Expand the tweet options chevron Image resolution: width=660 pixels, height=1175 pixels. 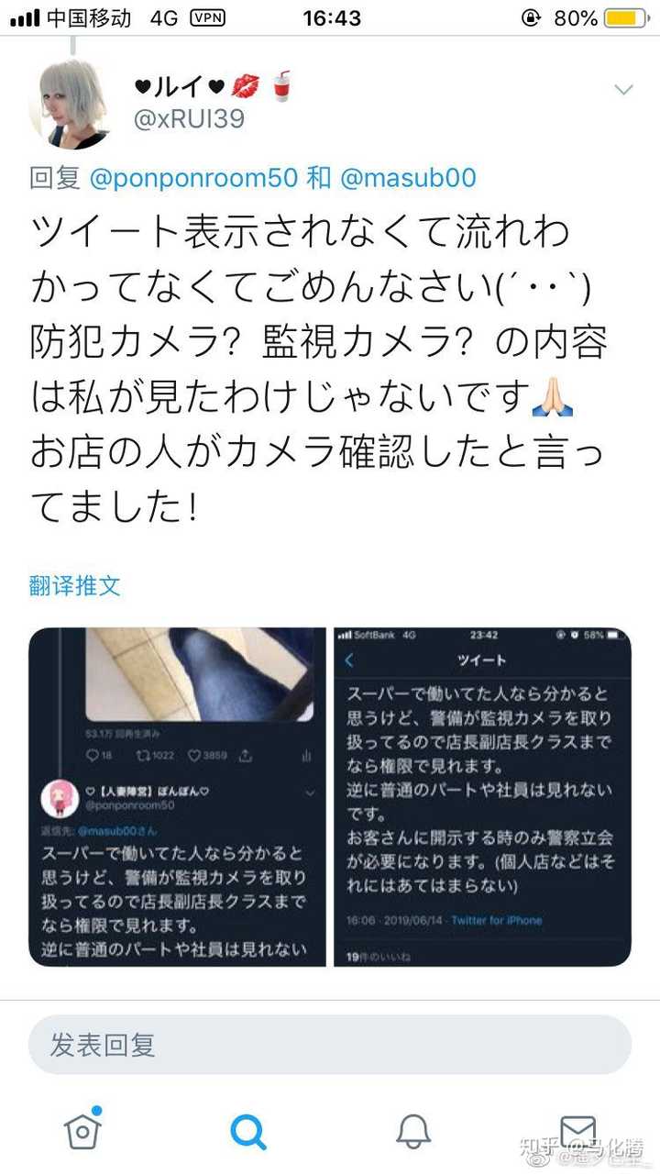623,89
